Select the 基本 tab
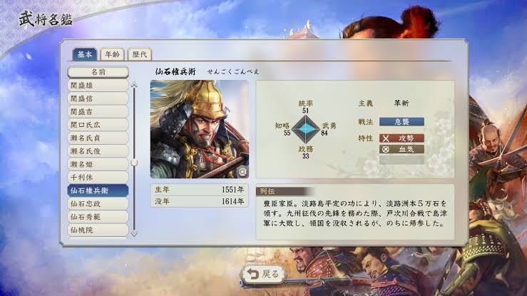This screenshot has height=296, width=527. tap(85, 54)
